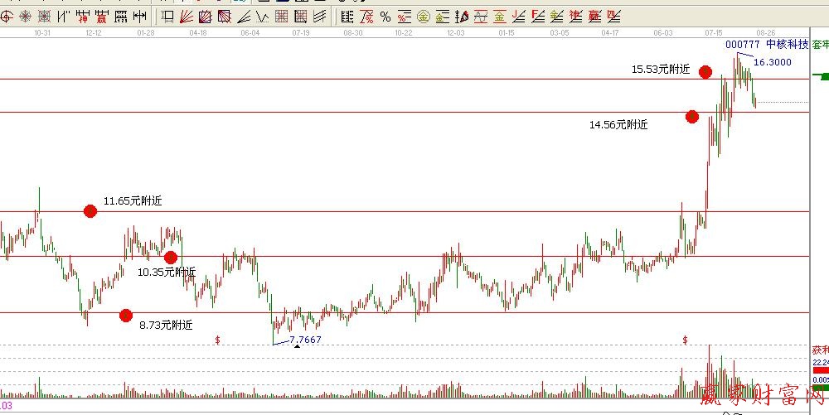The width and height of the screenshot is (829, 415).
Task: Select the red J with lines tool
Action: click(x=518, y=17)
